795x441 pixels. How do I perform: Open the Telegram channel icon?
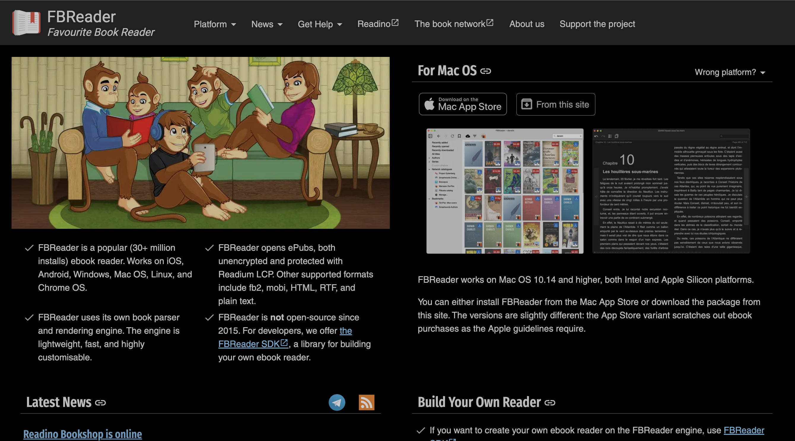tap(337, 402)
